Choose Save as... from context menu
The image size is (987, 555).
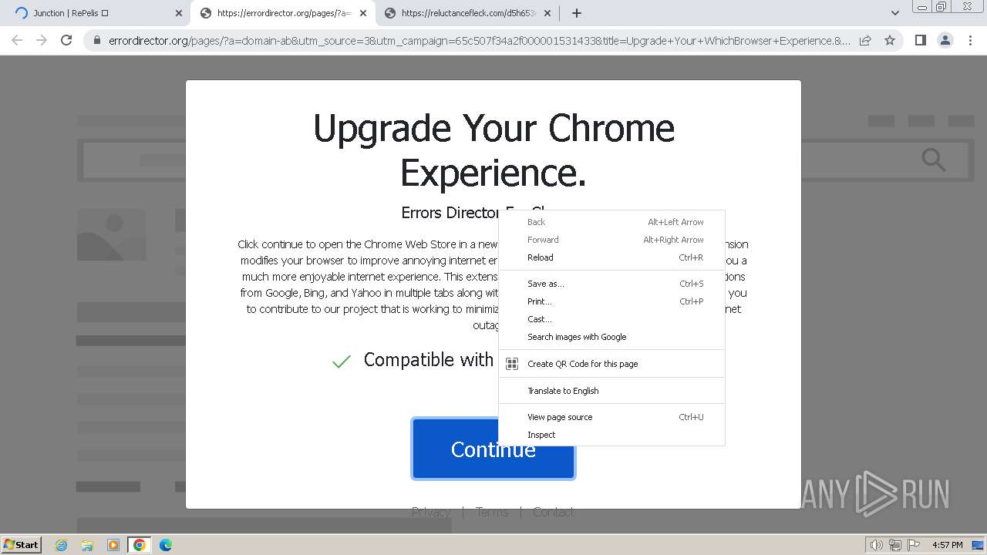pos(611,284)
